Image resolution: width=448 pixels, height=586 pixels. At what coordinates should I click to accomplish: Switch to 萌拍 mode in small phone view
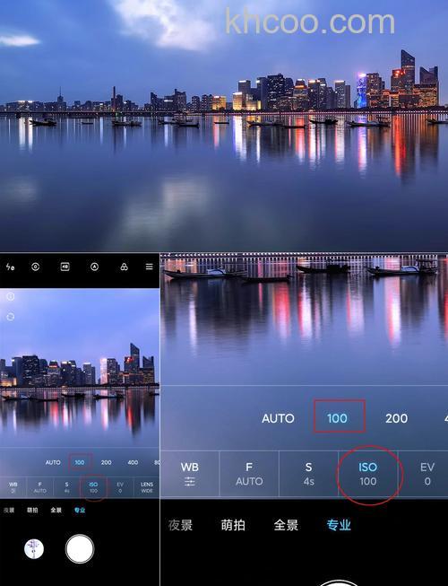(32, 510)
